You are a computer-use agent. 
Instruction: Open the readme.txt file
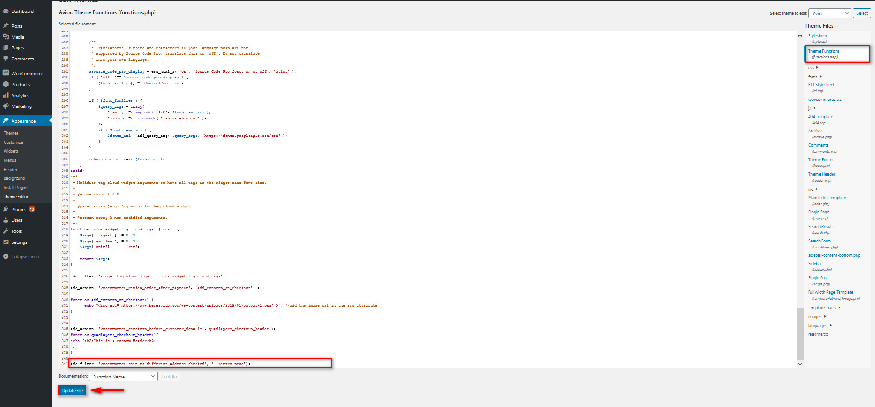tap(818, 334)
